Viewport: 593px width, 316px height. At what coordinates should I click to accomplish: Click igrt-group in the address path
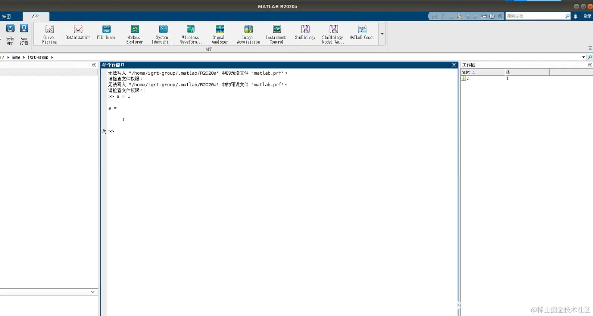click(x=38, y=57)
